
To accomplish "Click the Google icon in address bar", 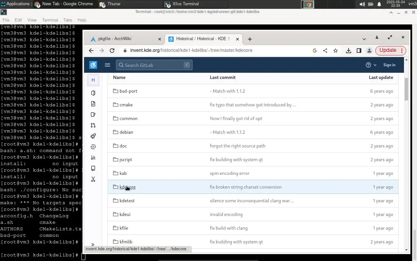I will pyautogui.click(x=315, y=51).
